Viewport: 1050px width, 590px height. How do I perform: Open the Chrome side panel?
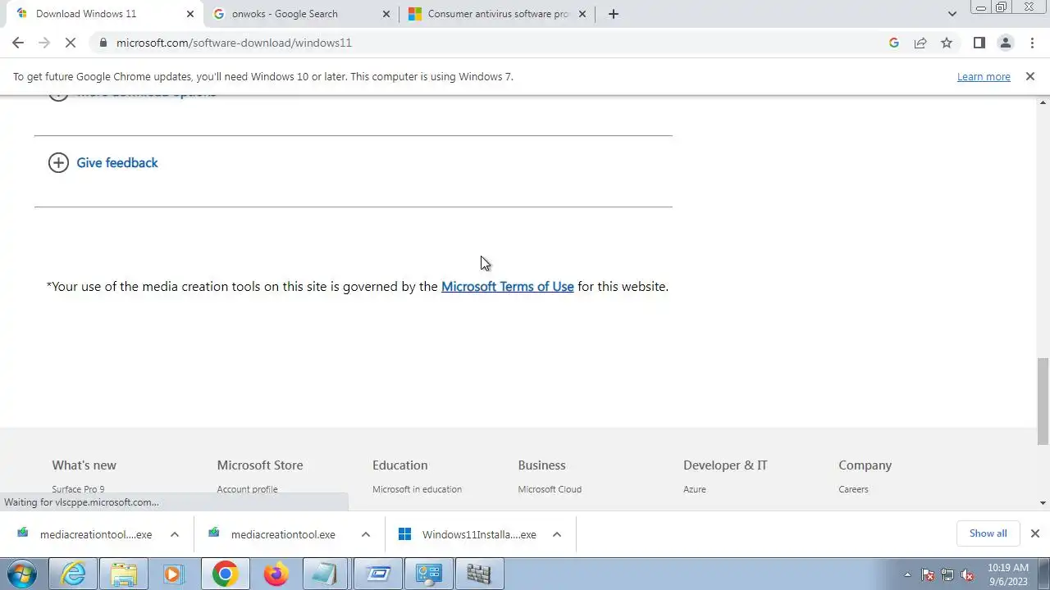click(979, 43)
